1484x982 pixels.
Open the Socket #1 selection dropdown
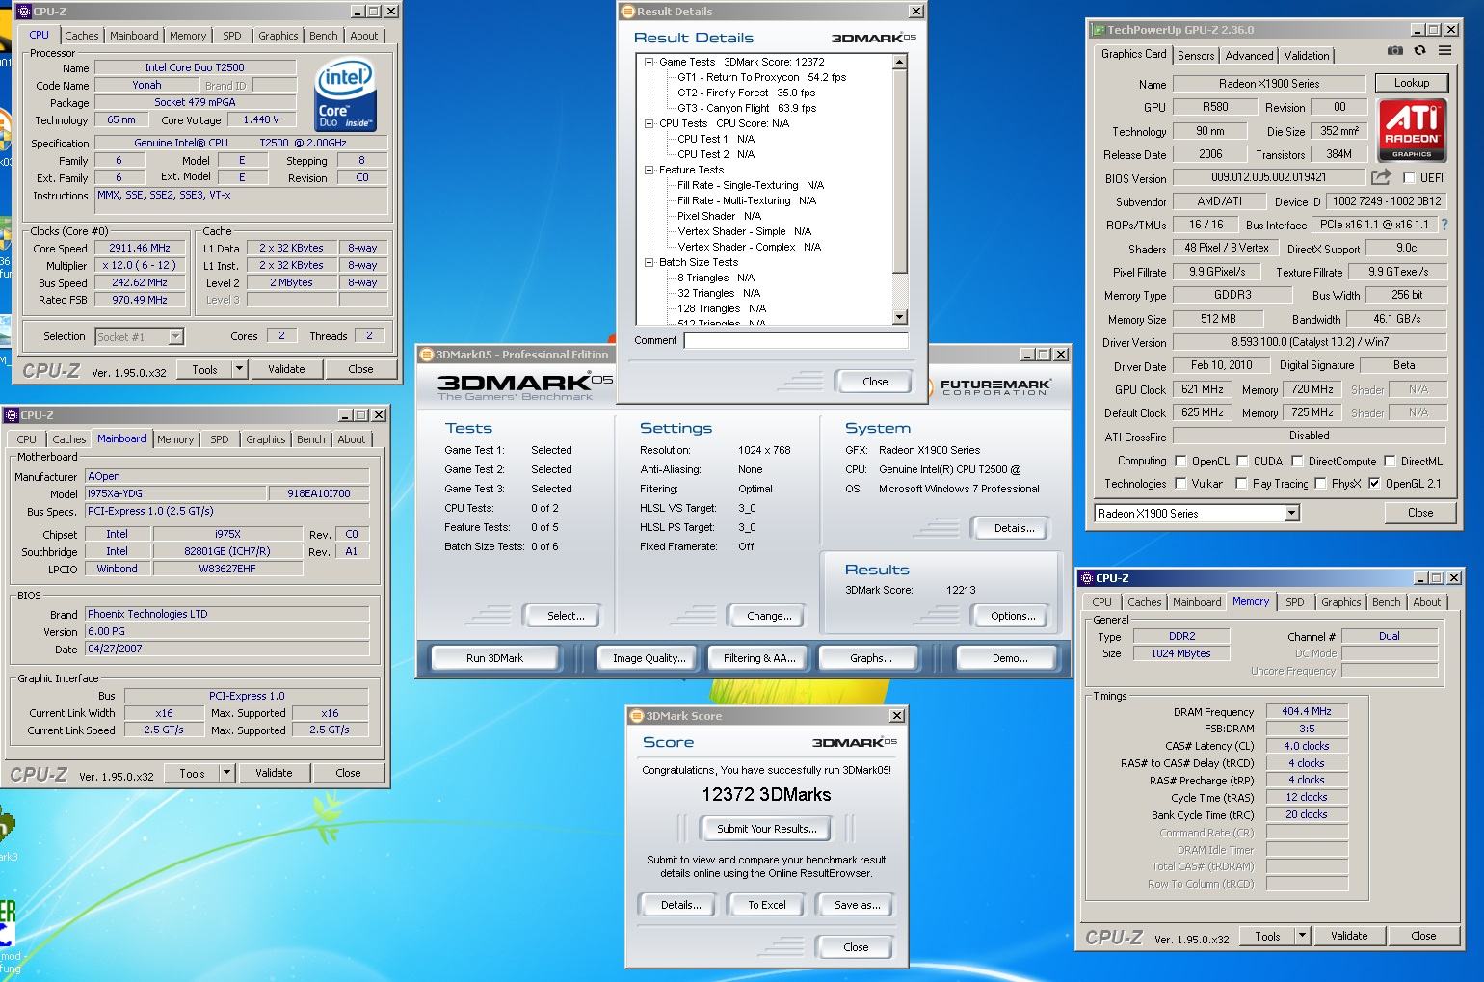[x=175, y=336]
